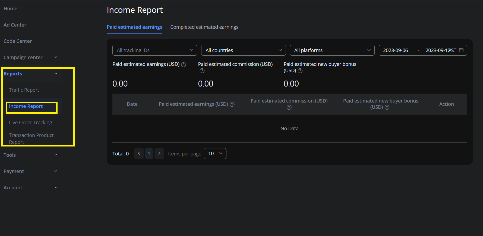Click the Income Report page title

135,10
